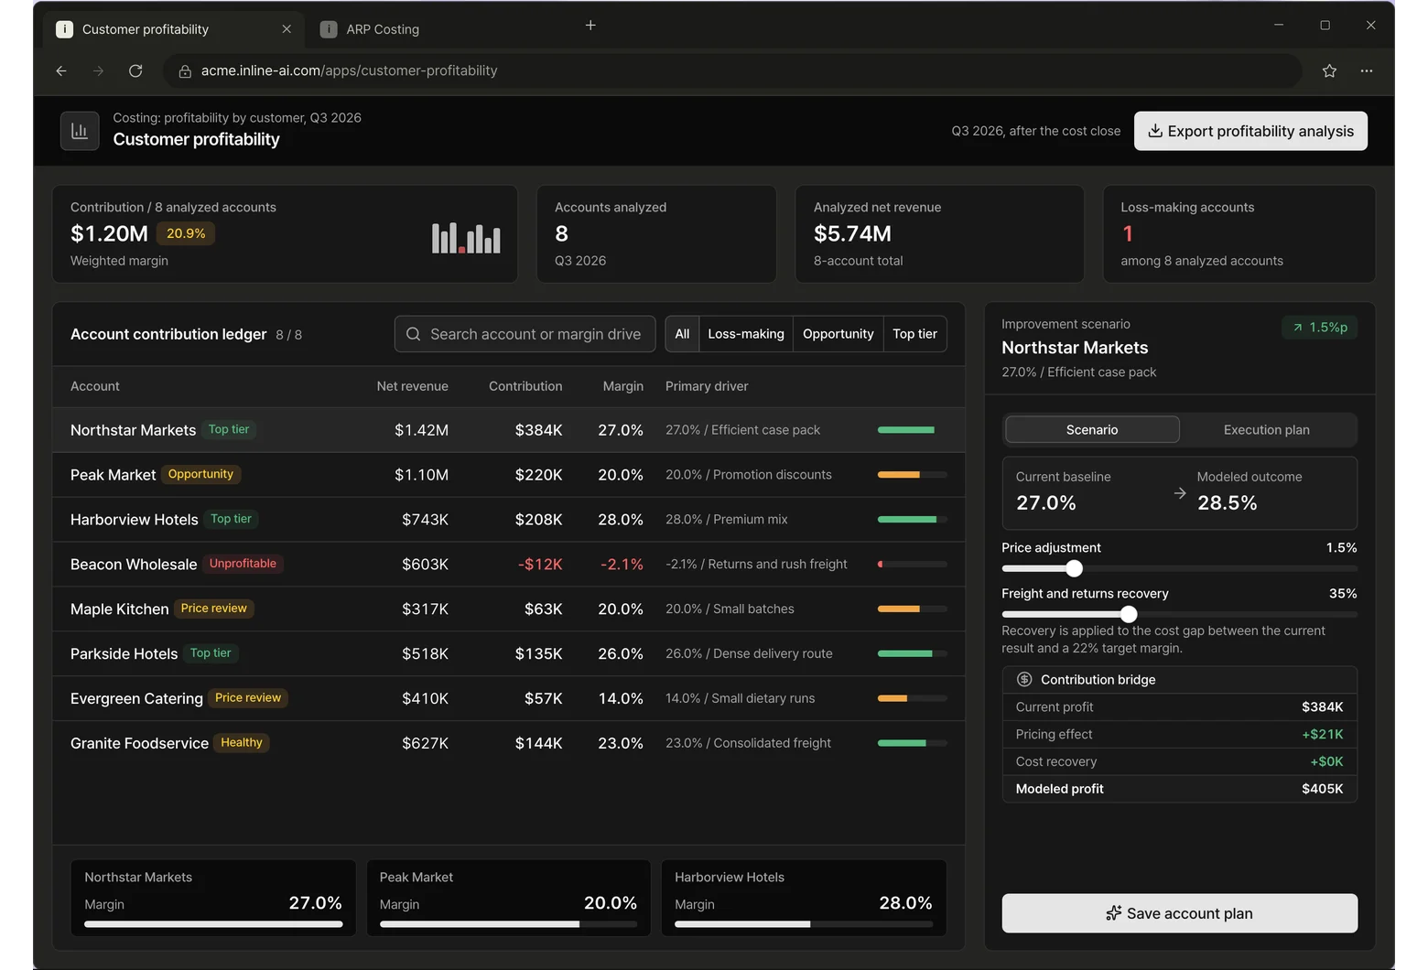Click Save account plan button
Viewport: 1428px width, 970px height.
pyautogui.click(x=1179, y=913)
